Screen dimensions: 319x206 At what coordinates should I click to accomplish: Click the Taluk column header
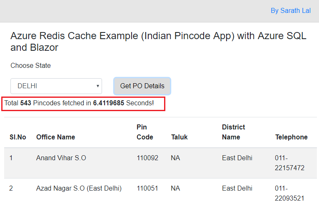(179, 137)
